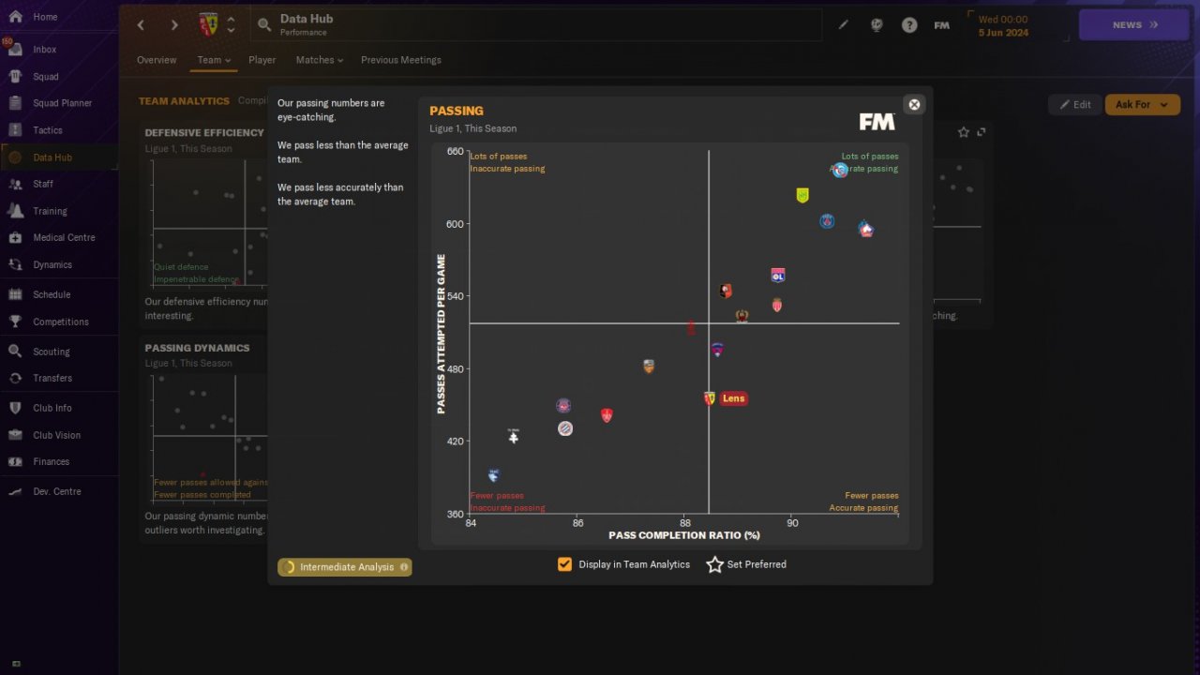Open the Previous Meetings tab

(401, 60)
